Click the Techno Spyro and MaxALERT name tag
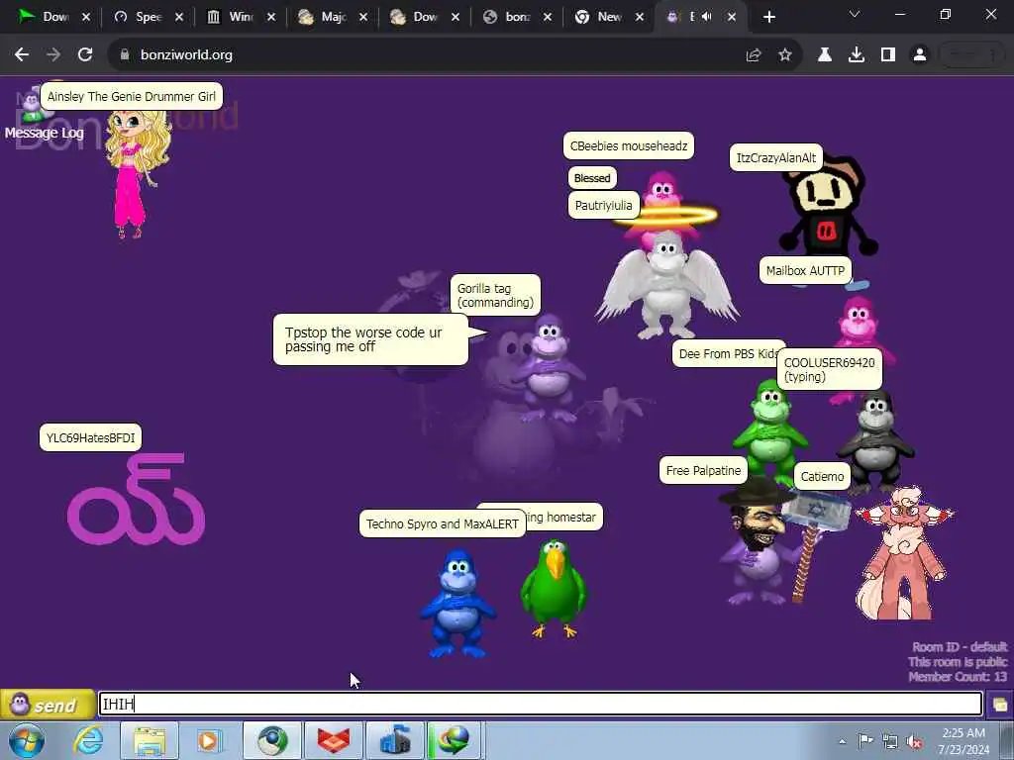This screenshot has width=1014, height=760. [x=443, y=523]
